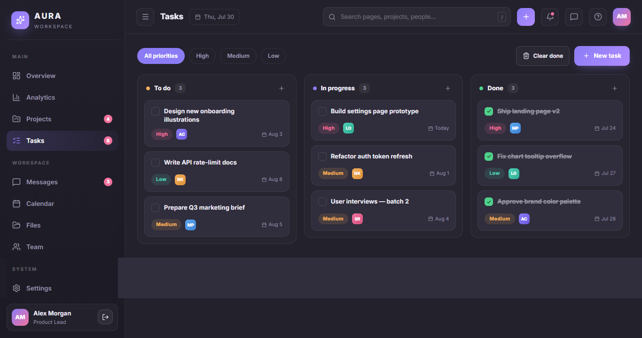The image size is (642, 338).
Task: Filter tasks by Medium priority
Action: tap(238, 56)
